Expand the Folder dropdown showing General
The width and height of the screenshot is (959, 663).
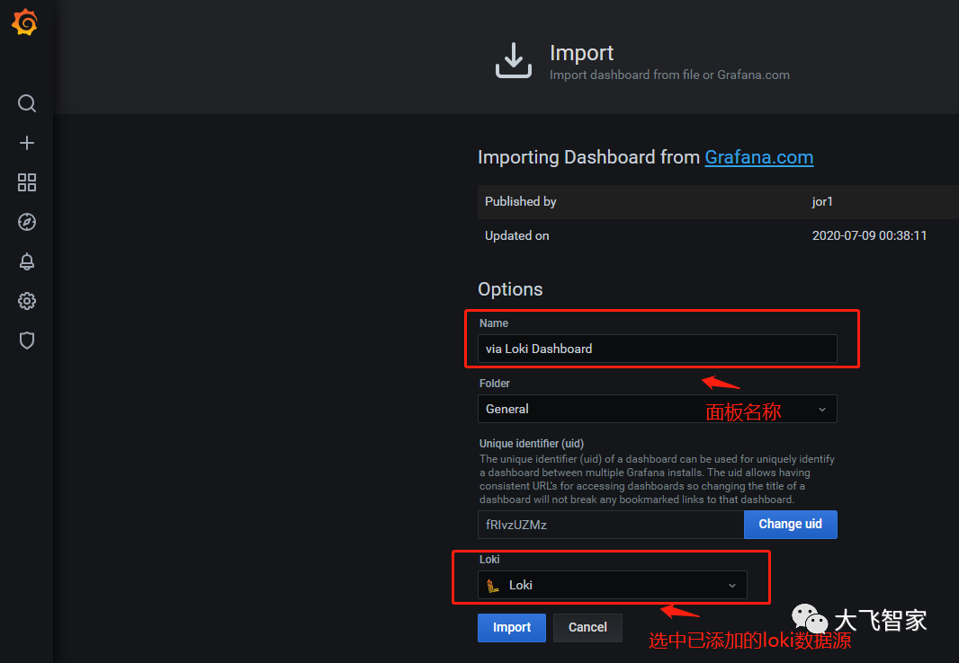(x=657, y=409)
